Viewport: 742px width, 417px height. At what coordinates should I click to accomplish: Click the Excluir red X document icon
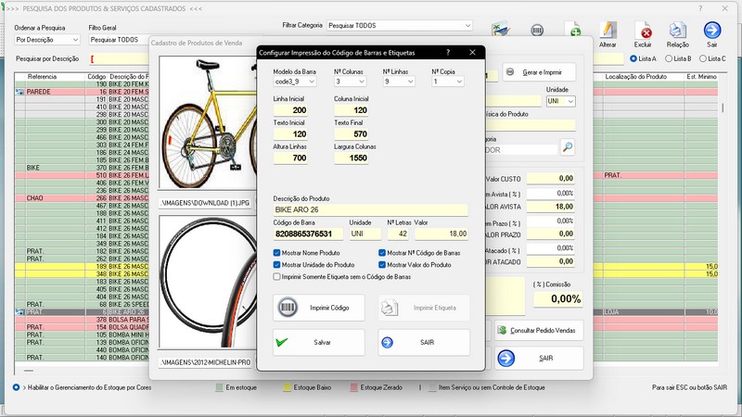coord(643,31)
